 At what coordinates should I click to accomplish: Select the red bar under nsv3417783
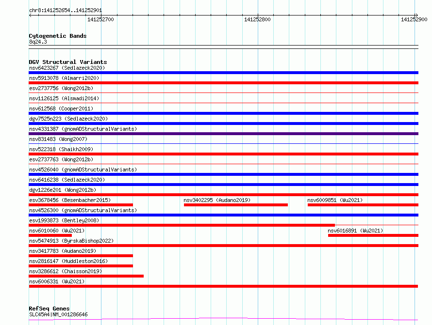(x=81, y=256)
